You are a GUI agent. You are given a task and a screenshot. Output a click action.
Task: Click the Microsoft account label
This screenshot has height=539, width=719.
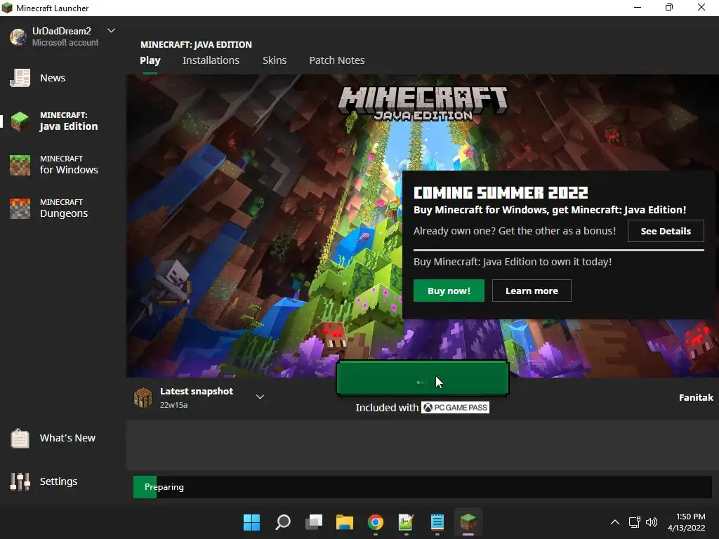(65, 43)
